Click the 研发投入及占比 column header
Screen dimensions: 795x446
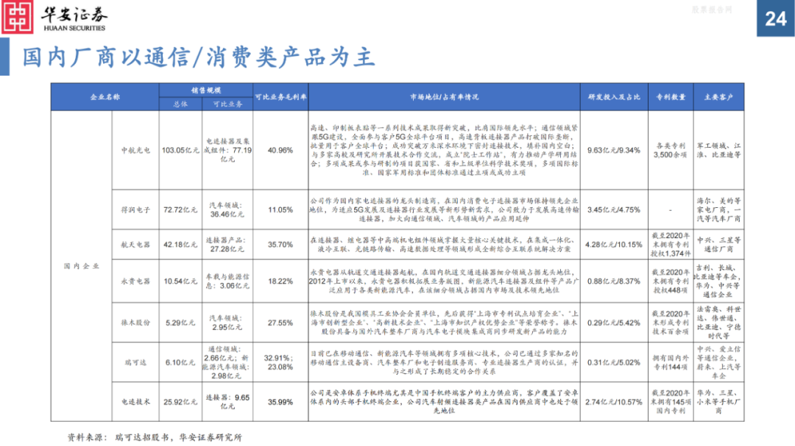(x=614, y=97)
